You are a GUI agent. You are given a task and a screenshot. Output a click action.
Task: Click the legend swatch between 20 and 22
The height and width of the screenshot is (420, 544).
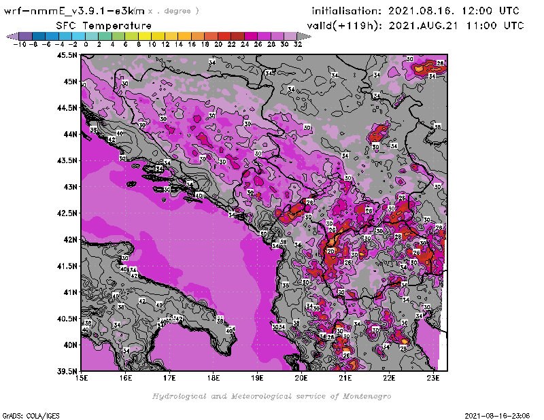[224, 35]
